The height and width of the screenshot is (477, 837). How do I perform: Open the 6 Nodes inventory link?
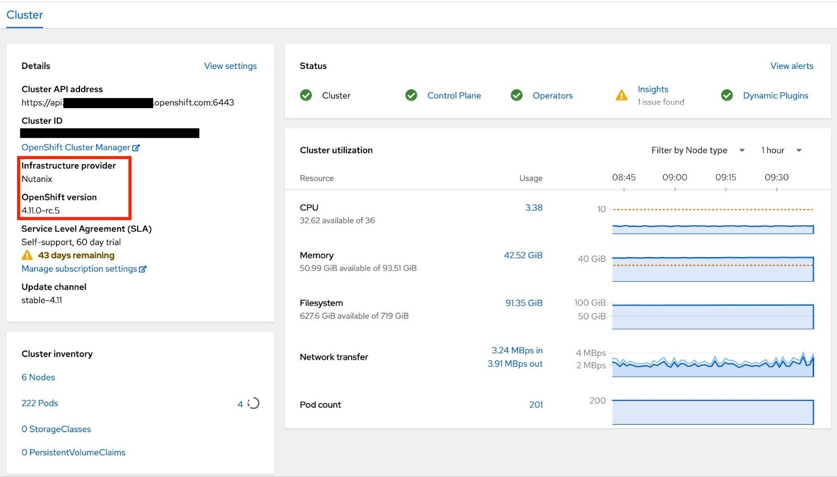(x=38, y=377)
